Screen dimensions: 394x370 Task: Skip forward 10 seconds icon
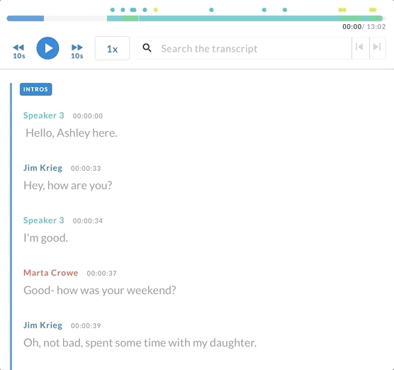click(77, 51)
